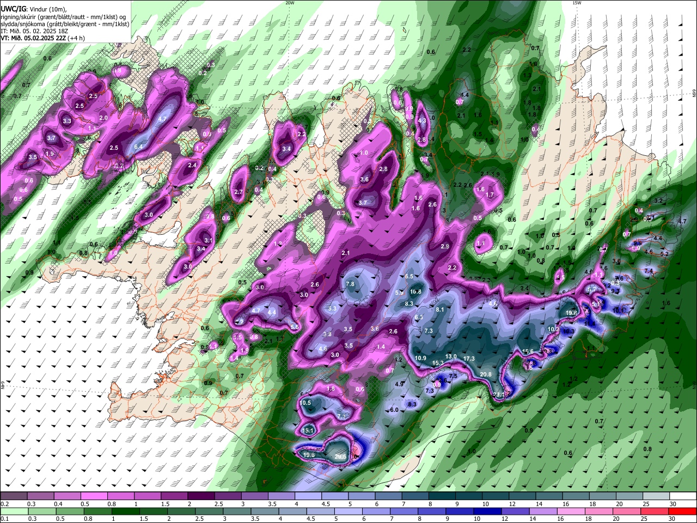This screenshot has width=697, height=523.
Task: Click the 15.1 precipitation value
Action: point(308,430)
